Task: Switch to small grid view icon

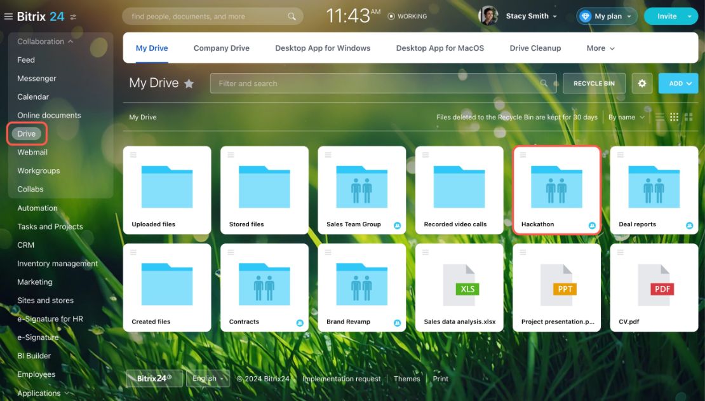Action: [x=674, y=117]
